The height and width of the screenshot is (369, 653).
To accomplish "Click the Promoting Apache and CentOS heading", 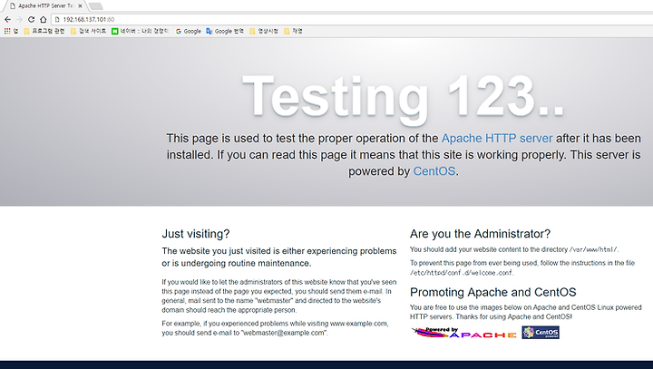I will (x=493, y=292).
